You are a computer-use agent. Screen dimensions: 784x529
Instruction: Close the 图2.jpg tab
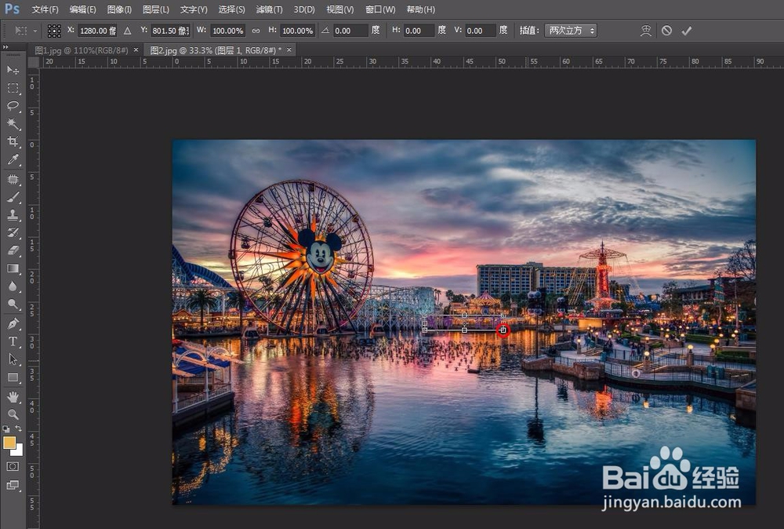(x=289, y=50)
